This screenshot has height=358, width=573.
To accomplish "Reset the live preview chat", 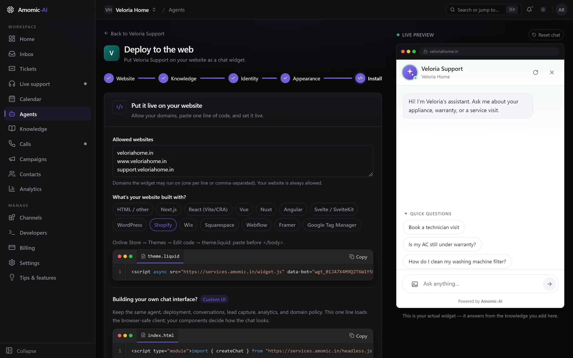I will click(546, 35).
